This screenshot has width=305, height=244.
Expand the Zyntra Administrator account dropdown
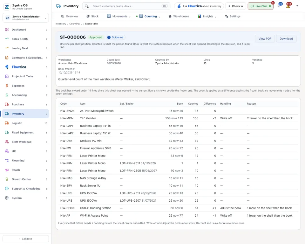[26, 18]
